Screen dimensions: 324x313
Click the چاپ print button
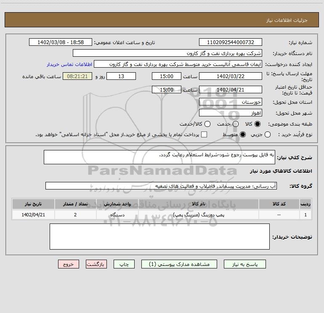pyautogui.click(x=124, y=264)
